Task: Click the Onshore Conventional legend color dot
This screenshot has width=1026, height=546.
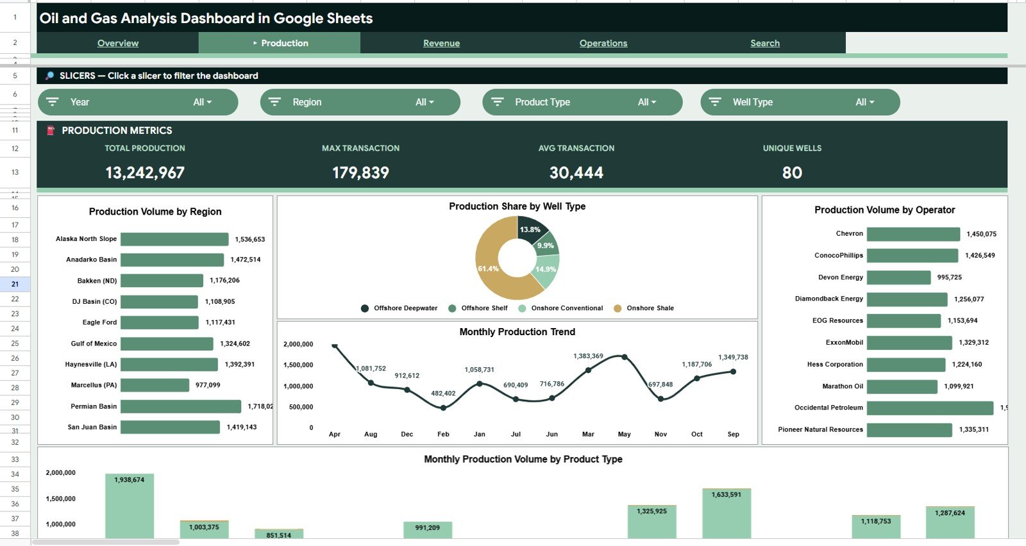Action: 522,308
